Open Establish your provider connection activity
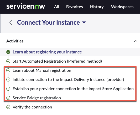Screen dimensions: 140x115 pos(73,89)
